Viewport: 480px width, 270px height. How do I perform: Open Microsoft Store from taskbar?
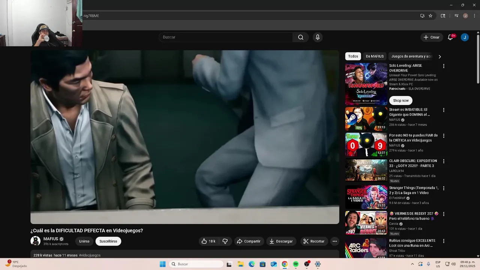[262, 264]
